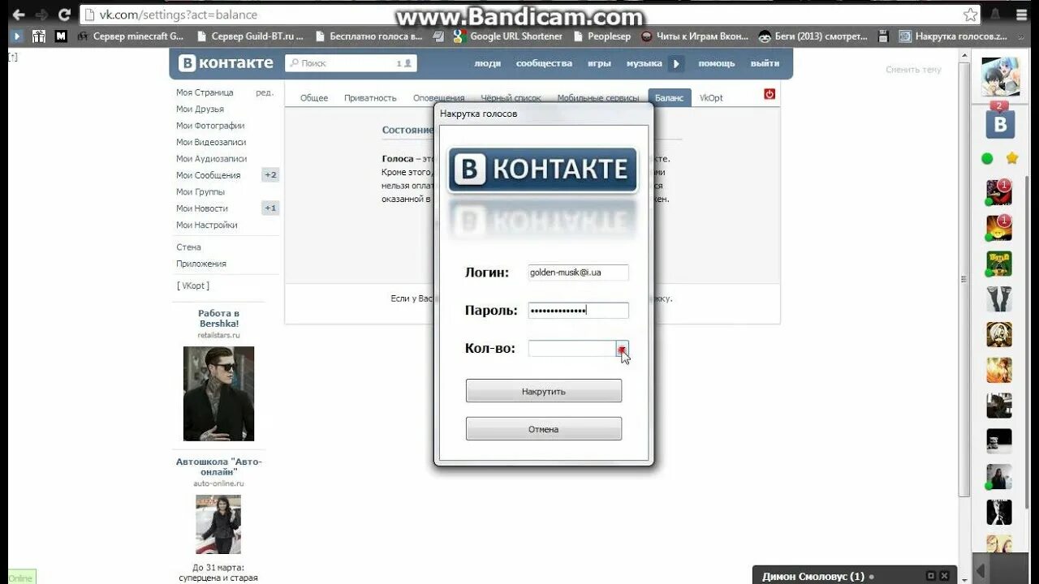Click the green online status dot

point(988,158)
